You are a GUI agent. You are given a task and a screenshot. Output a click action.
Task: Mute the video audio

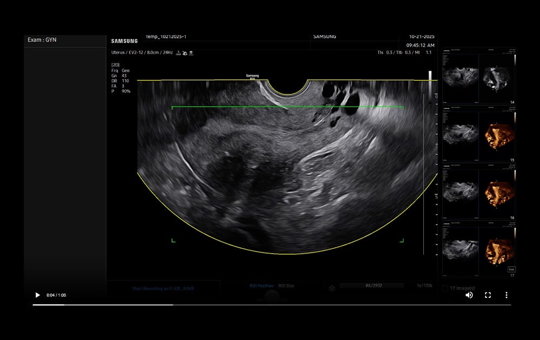(469, 295)
